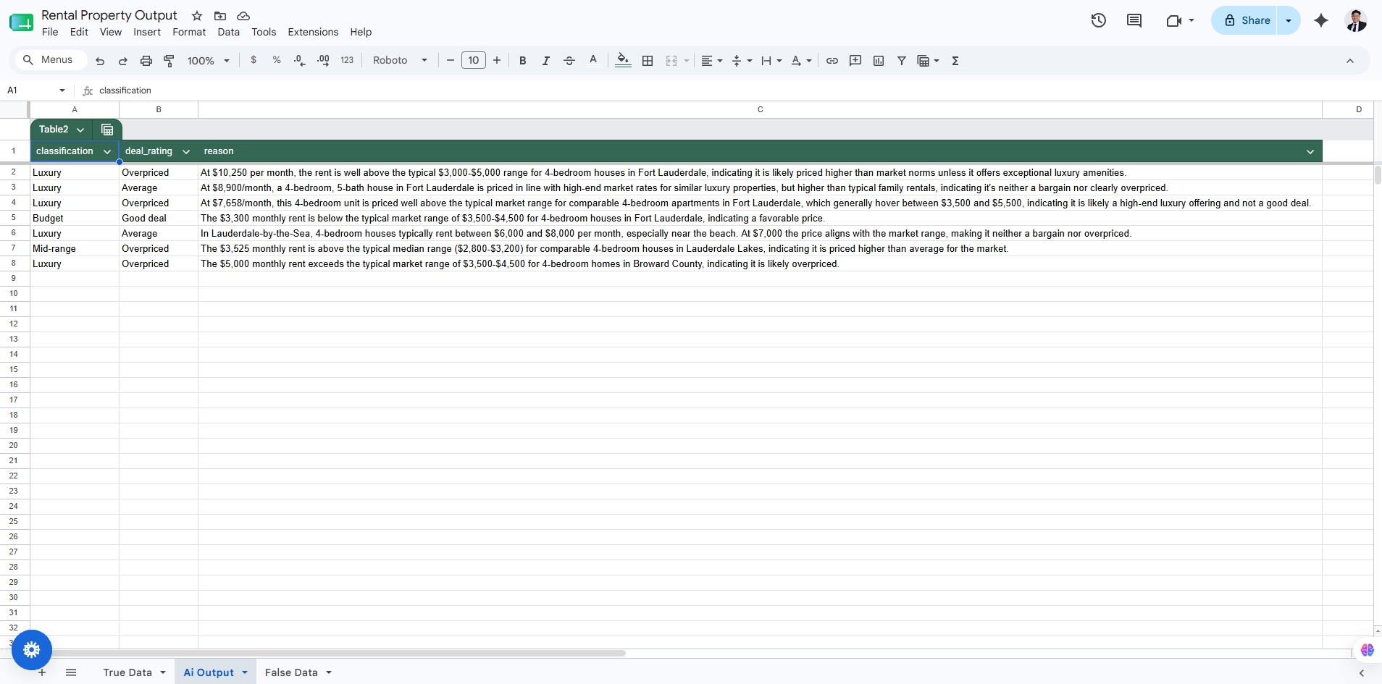Image resolution: width=1382 pixels, height=684 pixels.
Task: Toggle italic formatting
Action: point(546,61)
